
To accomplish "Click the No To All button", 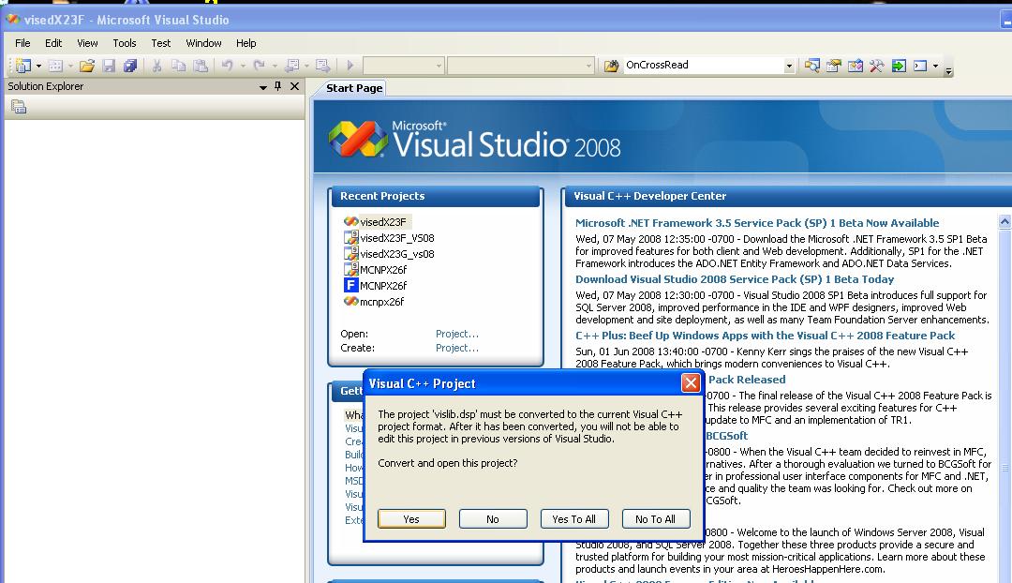I will (x=655, y=519).
